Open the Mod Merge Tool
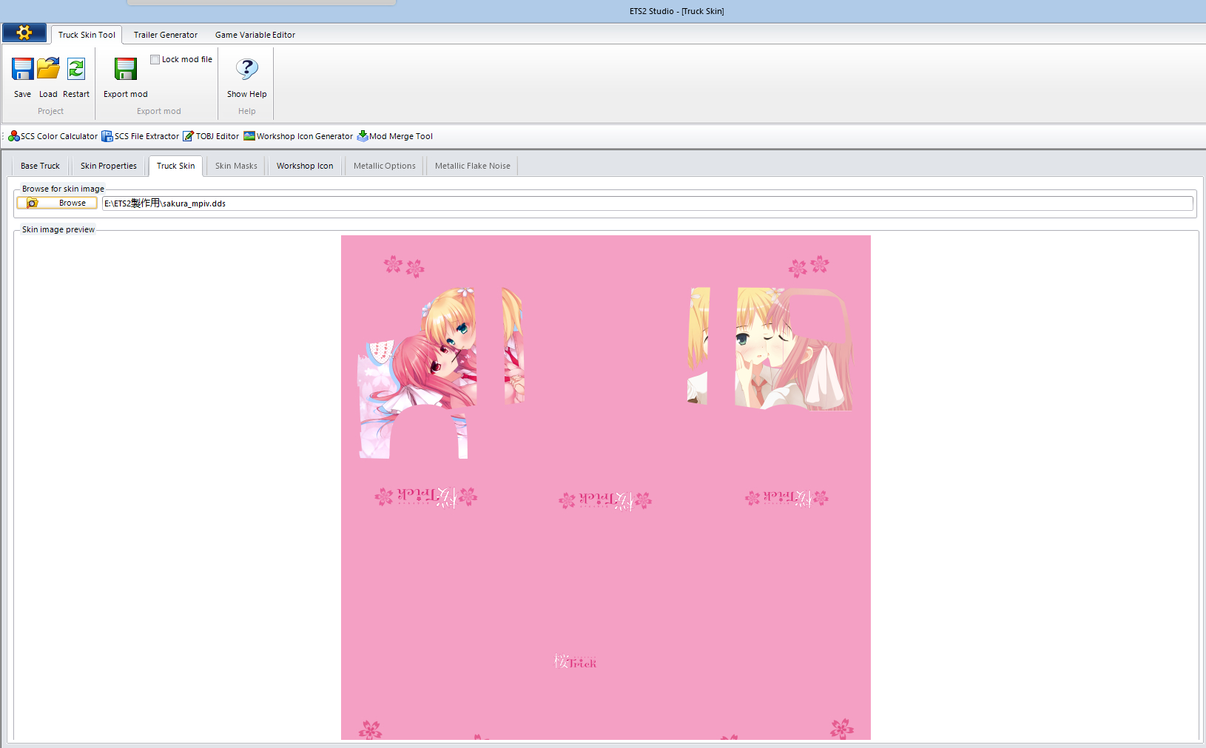 395,136
